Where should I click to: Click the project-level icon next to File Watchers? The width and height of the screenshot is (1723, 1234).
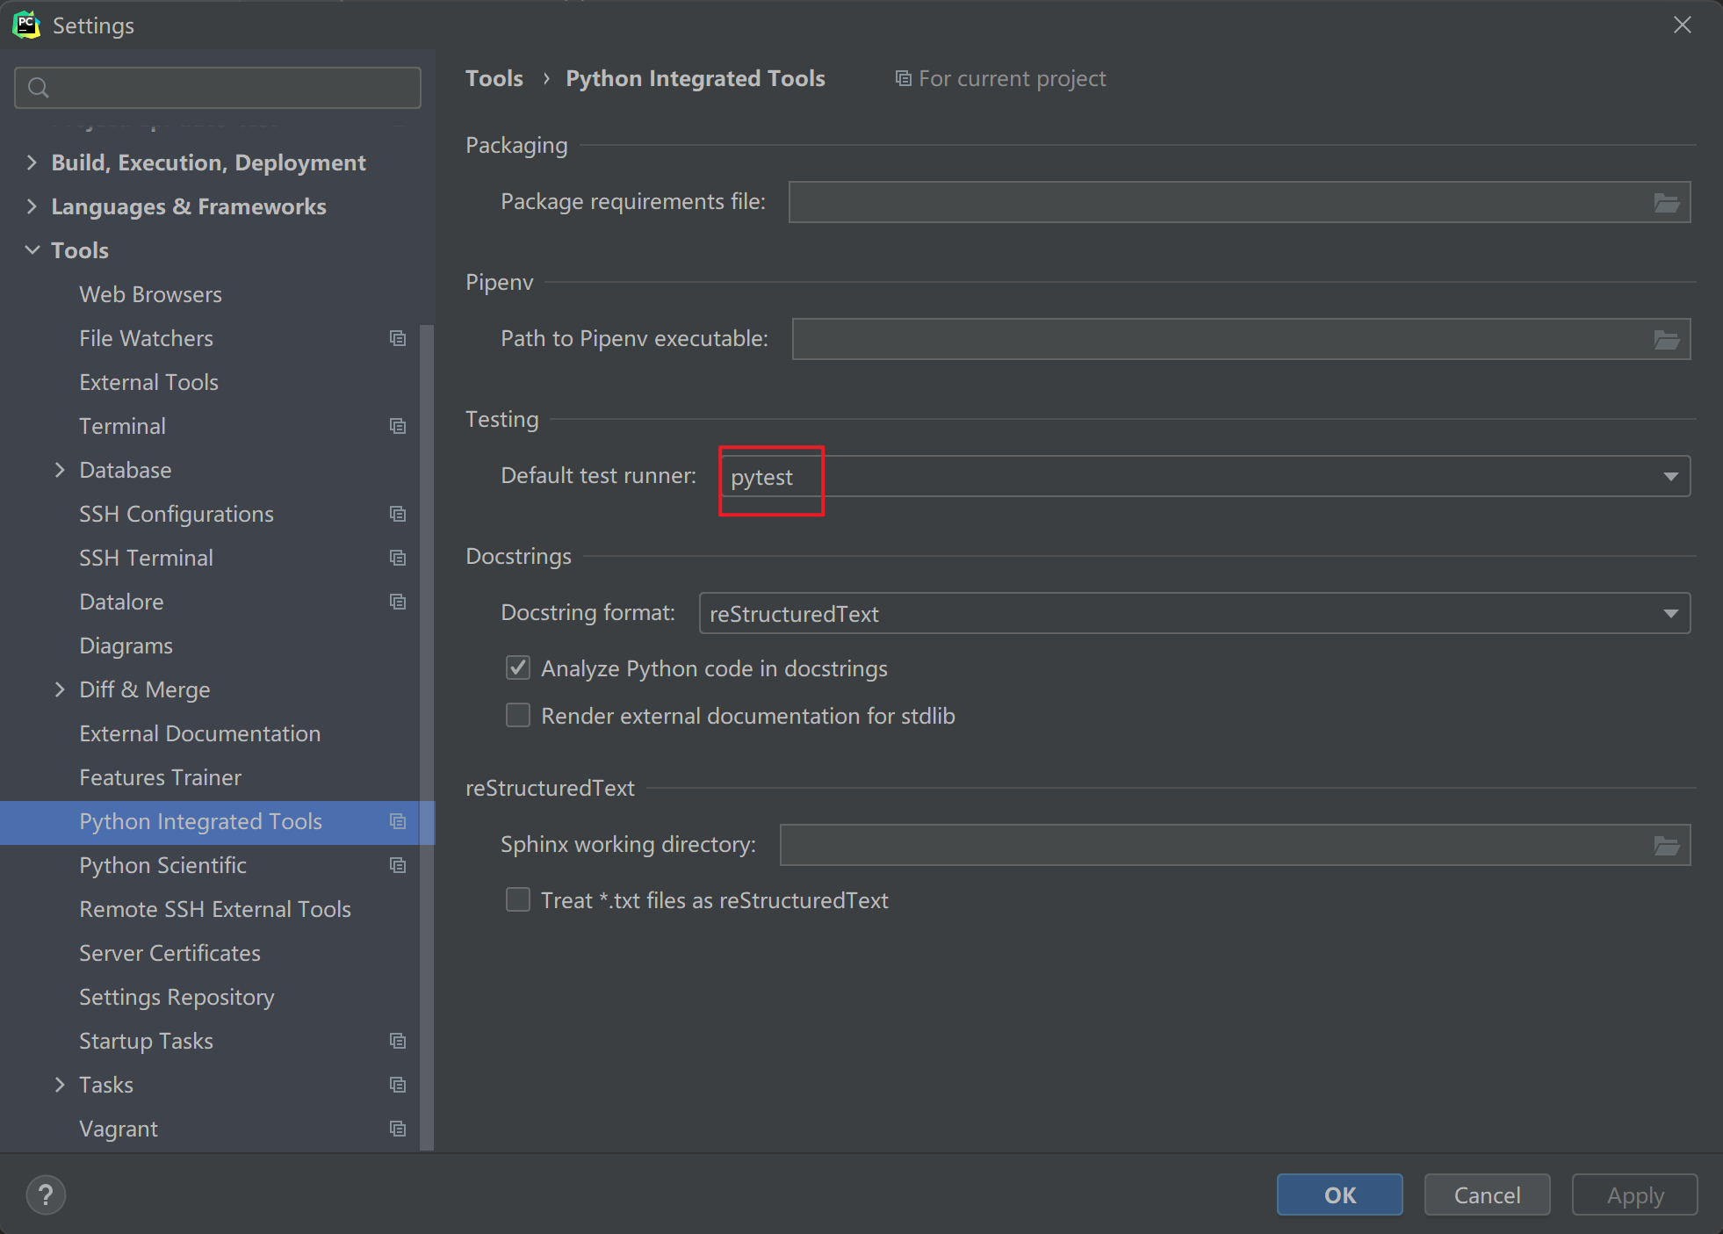coord(398,338)
